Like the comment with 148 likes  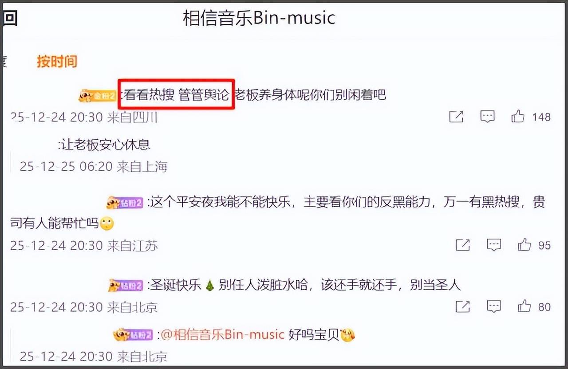click(518, 117)
